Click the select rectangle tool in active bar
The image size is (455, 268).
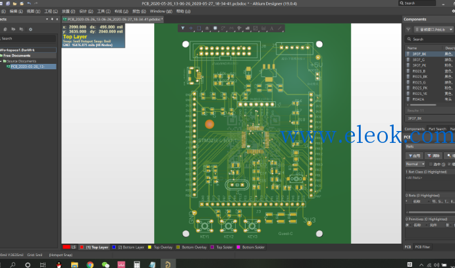[x=199, y=28]
